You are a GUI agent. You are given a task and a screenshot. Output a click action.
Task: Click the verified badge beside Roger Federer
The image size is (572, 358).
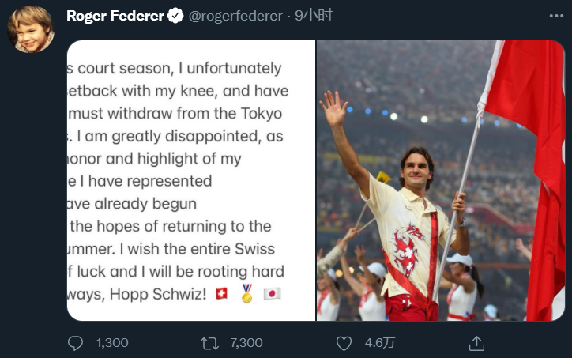(x=175, y=16)
